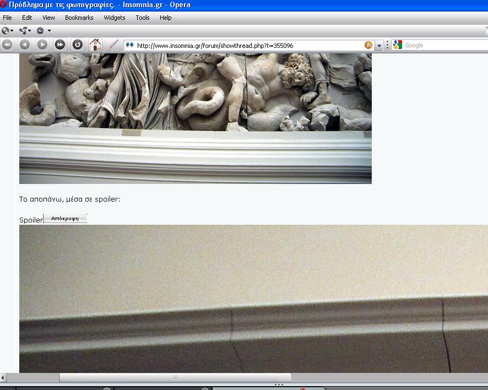Open the address bar history dropdown

[379, 45]
